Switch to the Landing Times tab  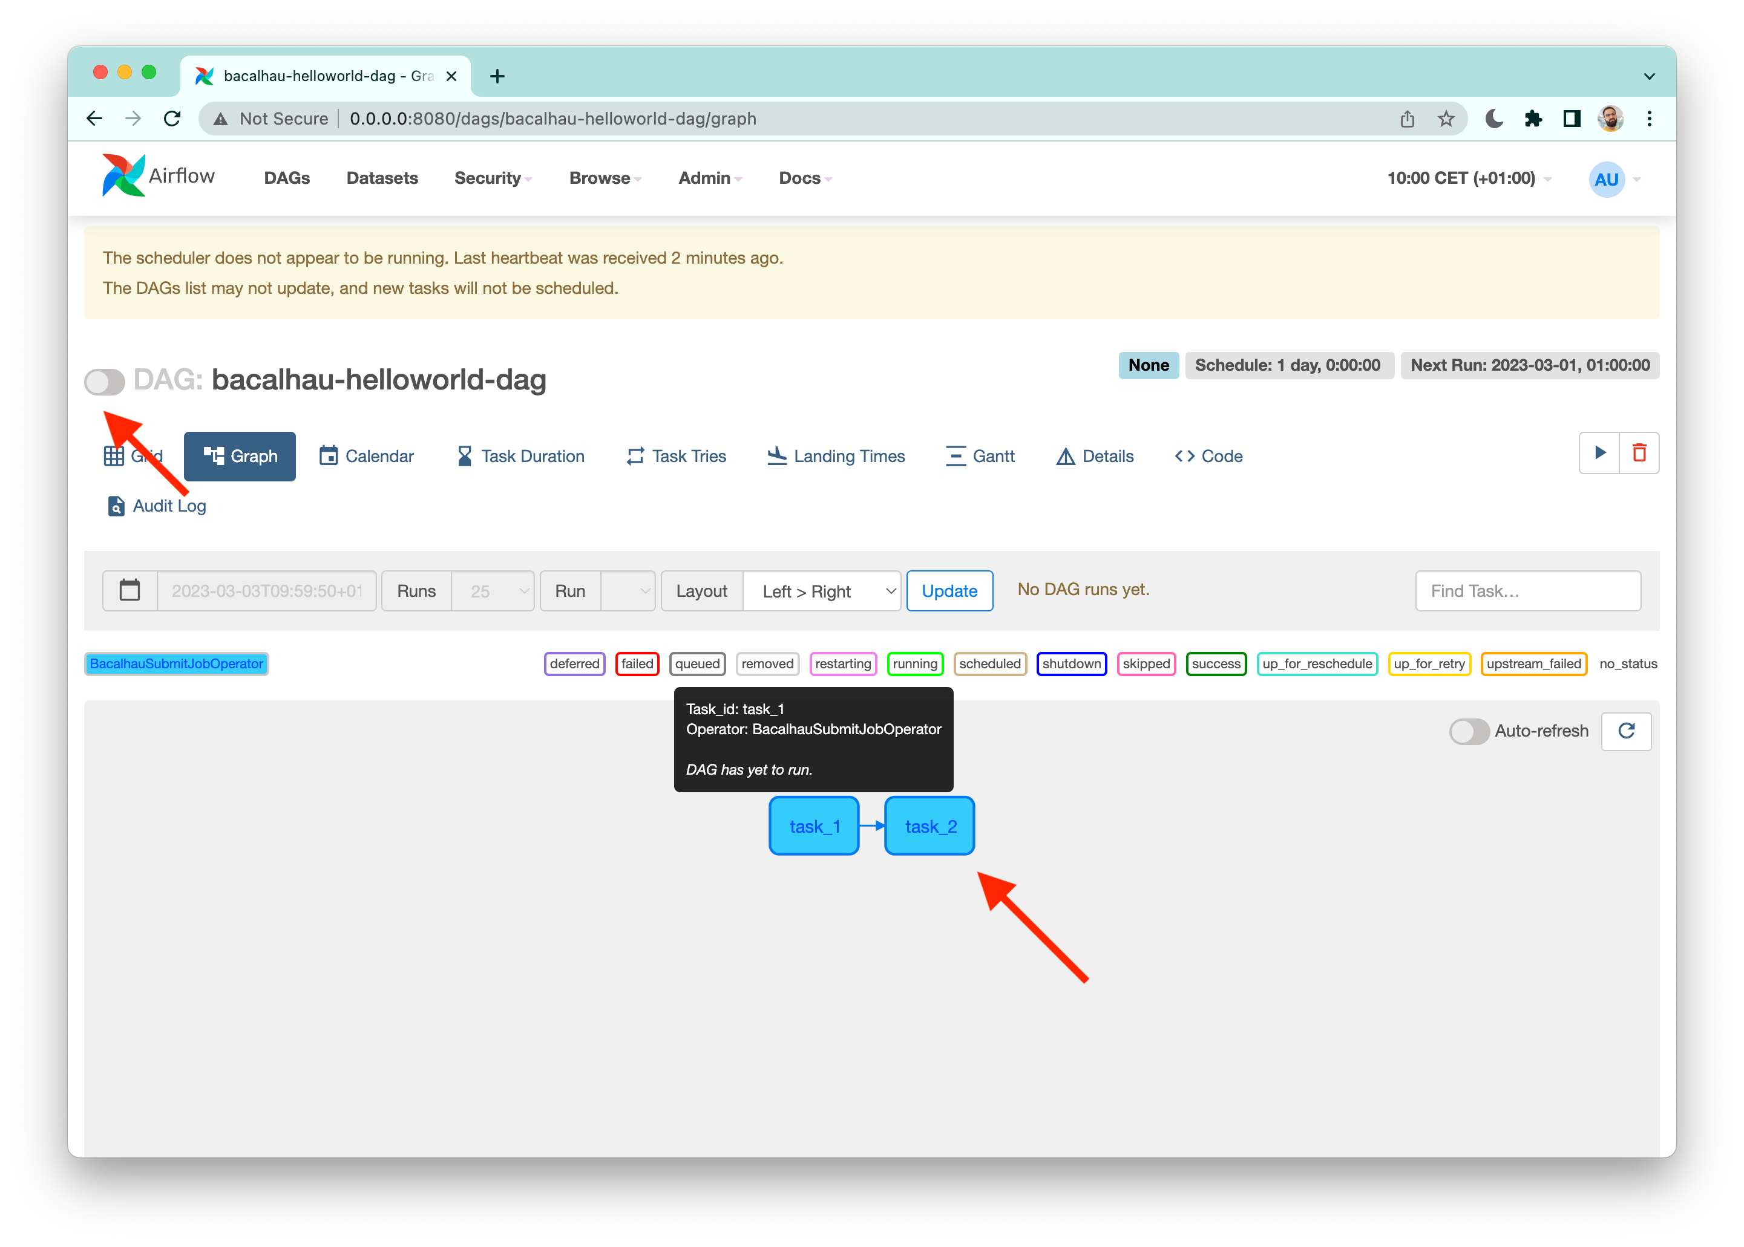point(836,456)
